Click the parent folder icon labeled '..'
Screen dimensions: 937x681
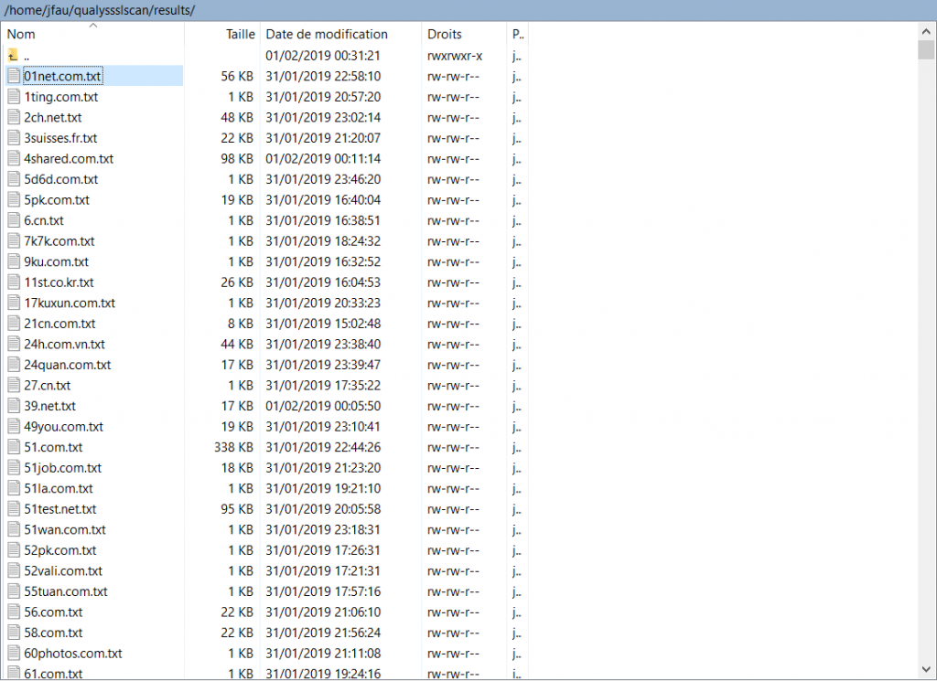pyautogui.click(x=13, y=56)
